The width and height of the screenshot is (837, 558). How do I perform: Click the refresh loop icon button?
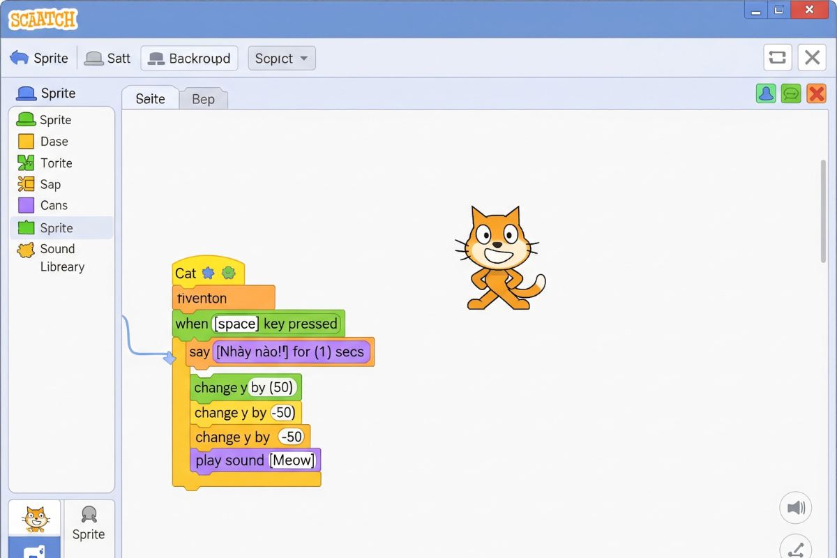click(x=777, y=58)
